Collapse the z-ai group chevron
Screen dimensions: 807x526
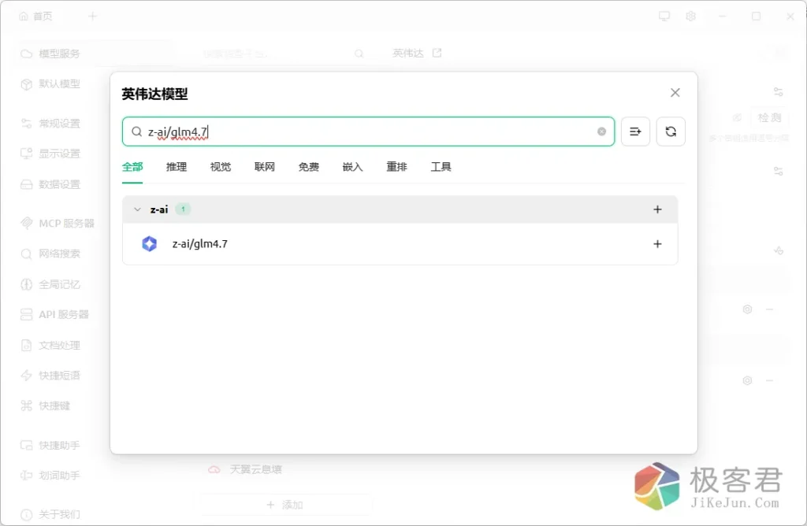tap(137, 209)
